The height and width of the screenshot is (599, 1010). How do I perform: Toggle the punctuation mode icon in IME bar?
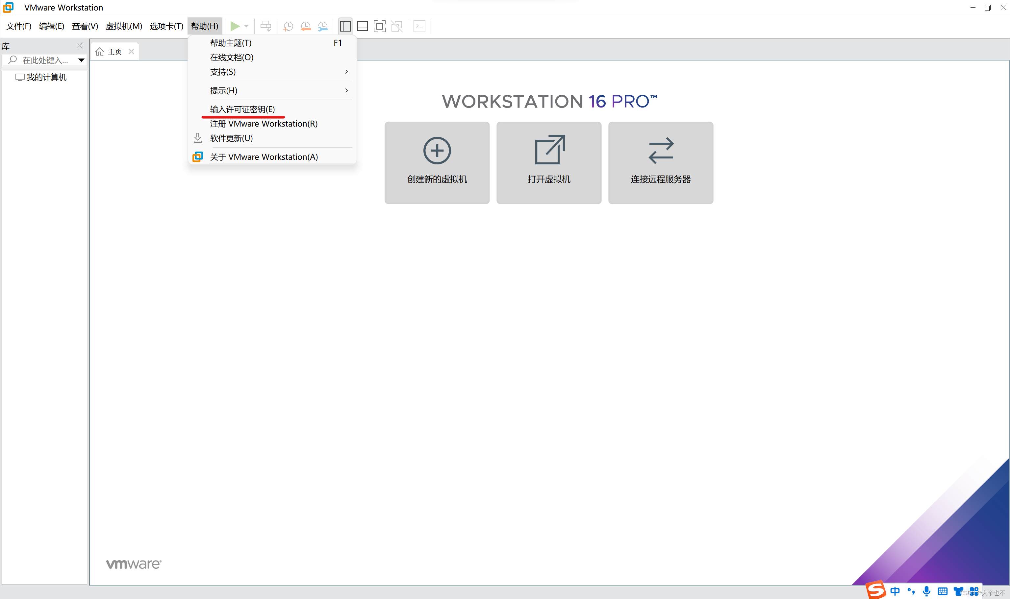[x=911, y=591]
